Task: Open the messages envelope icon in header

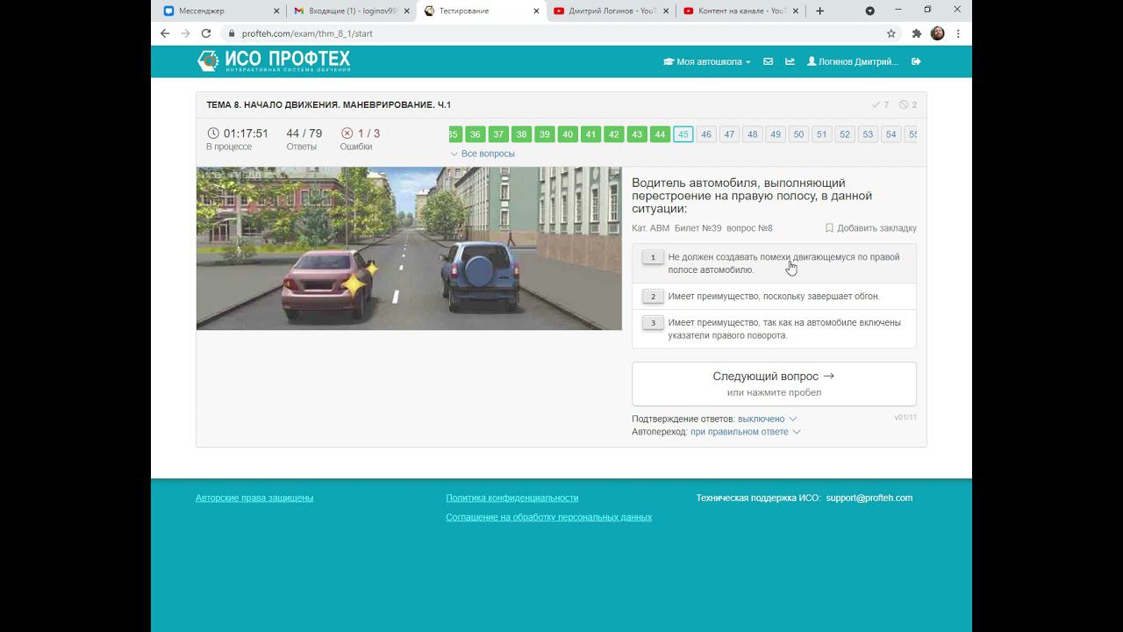Action: pos(768,61)
